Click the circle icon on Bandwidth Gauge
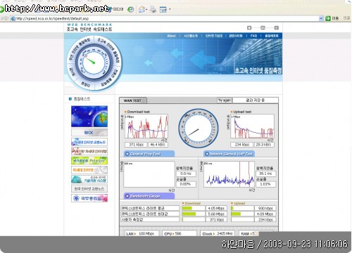The height and width of the screenshot is (253, 352). (127, 196)
